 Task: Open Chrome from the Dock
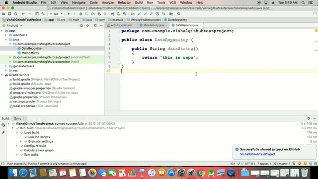201,173
